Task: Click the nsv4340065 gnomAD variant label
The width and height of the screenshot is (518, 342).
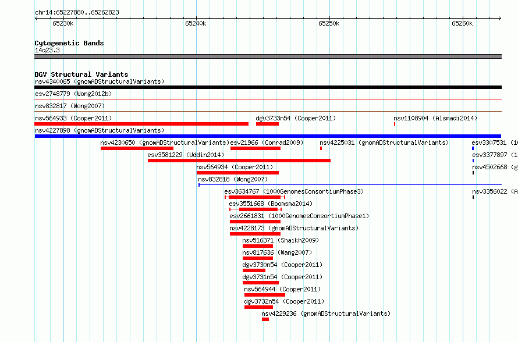Action: click(x=100, y=81)
